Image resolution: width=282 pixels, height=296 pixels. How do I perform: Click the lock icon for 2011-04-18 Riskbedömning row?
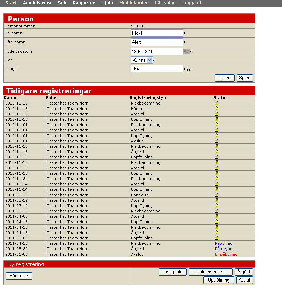tap(217, 227)
